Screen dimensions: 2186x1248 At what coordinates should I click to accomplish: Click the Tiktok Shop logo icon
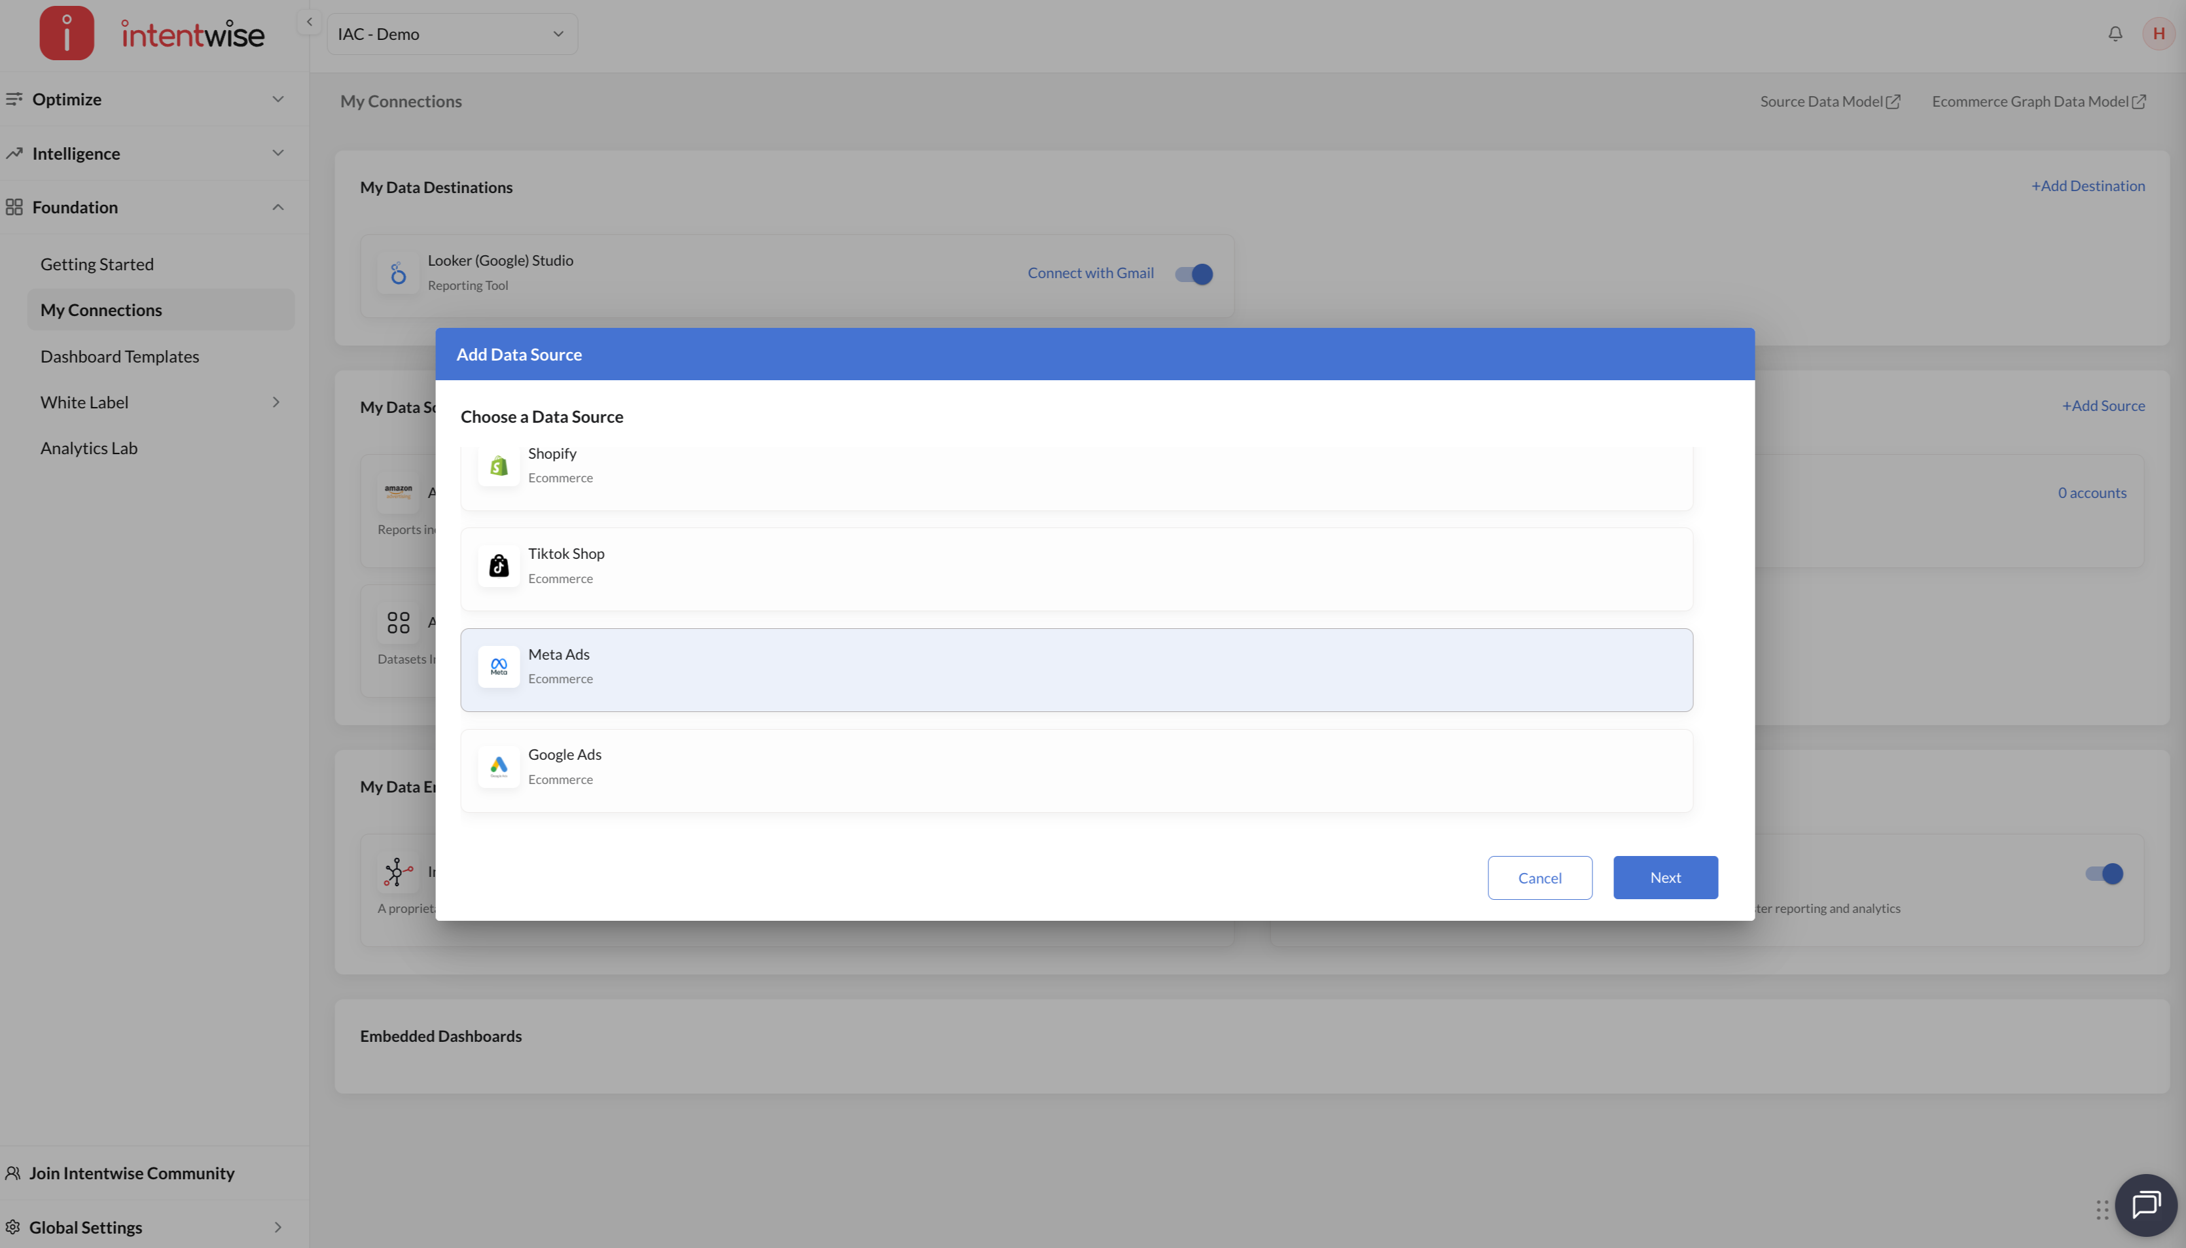pos(499,565)
